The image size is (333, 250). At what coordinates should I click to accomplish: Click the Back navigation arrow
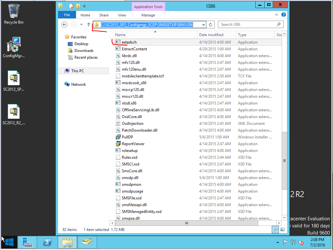64,25
